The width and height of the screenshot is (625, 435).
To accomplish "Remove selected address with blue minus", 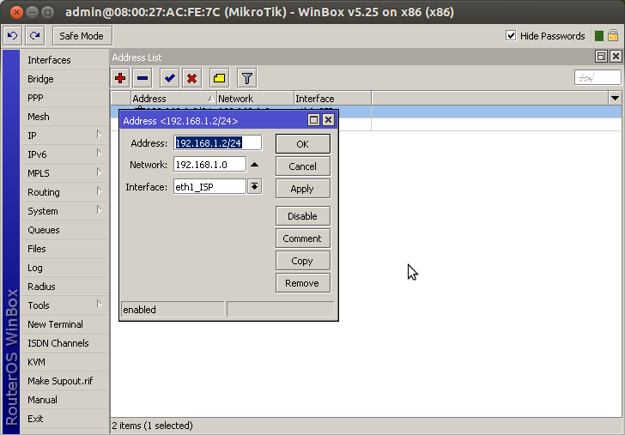I will [x=143, y=78].
